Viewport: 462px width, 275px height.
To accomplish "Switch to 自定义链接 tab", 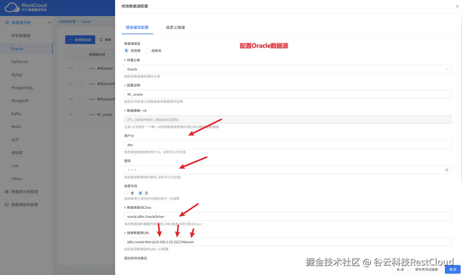I will pos(175,28).
